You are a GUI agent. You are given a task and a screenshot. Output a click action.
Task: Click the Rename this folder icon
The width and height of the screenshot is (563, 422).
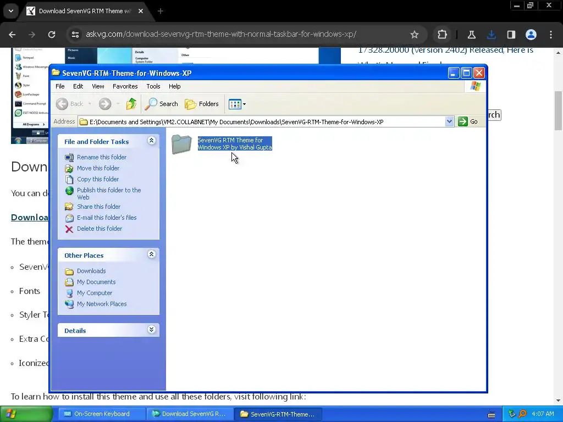[69, 158]
